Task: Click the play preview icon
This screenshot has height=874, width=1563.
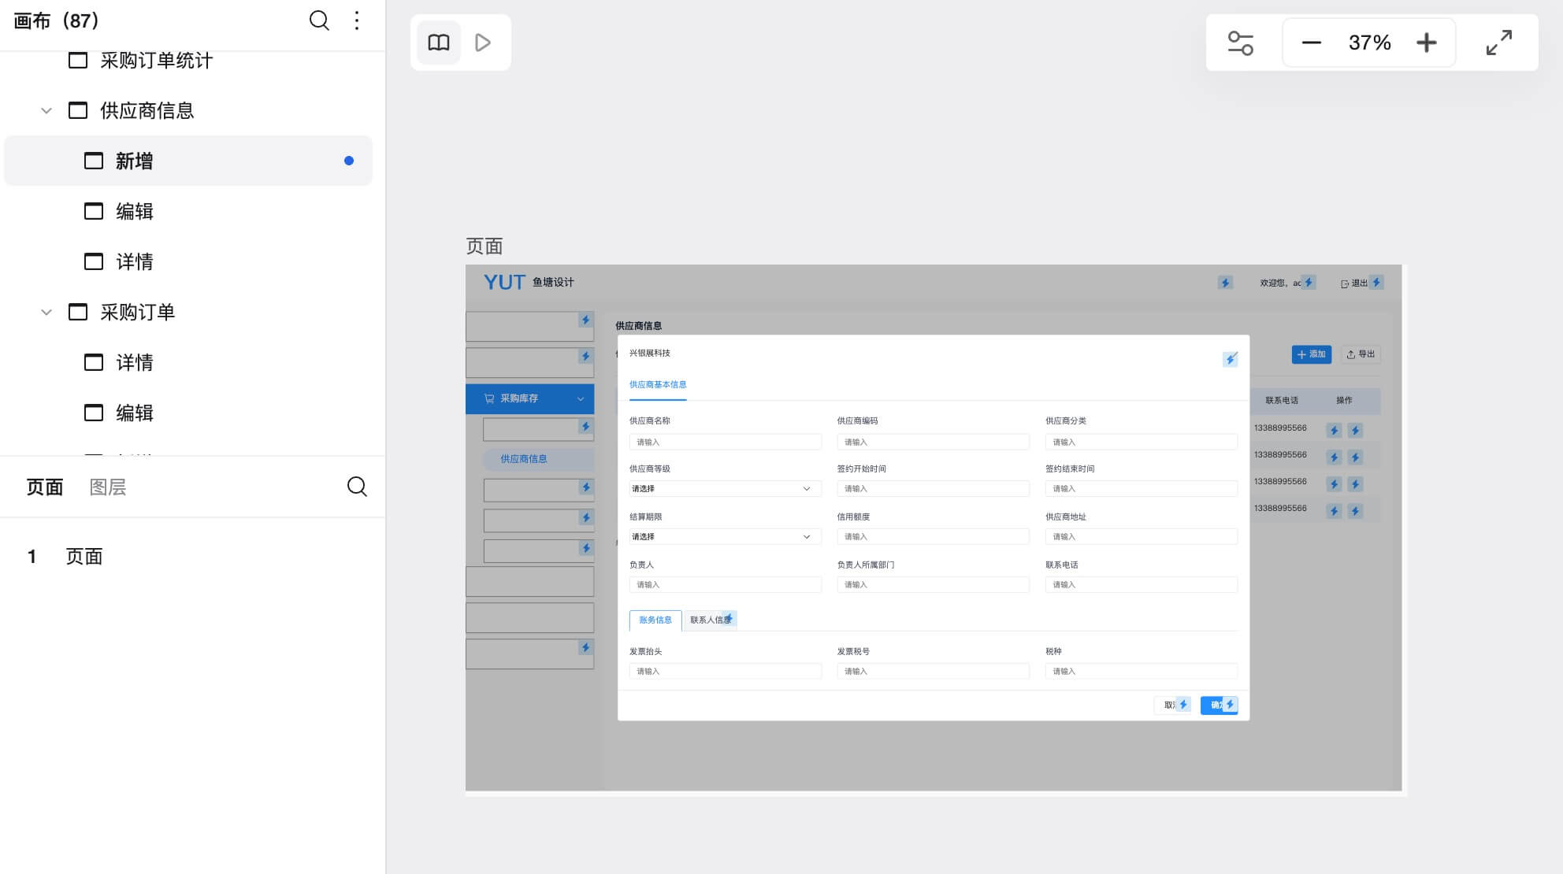Action: (483, 43)
